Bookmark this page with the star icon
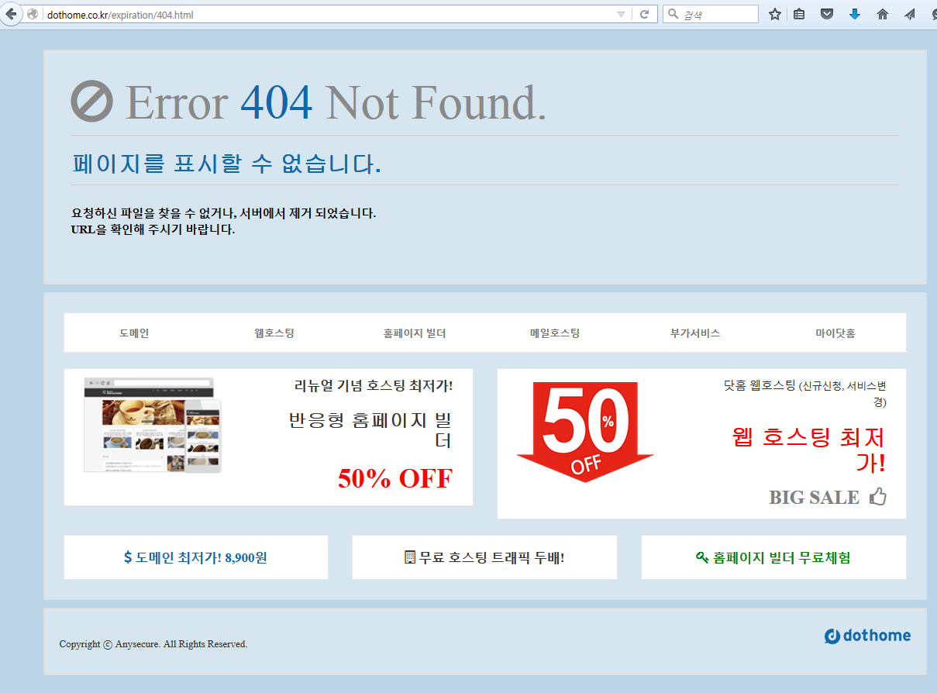Screen dimensions: 937x693 tap(774, 14)
